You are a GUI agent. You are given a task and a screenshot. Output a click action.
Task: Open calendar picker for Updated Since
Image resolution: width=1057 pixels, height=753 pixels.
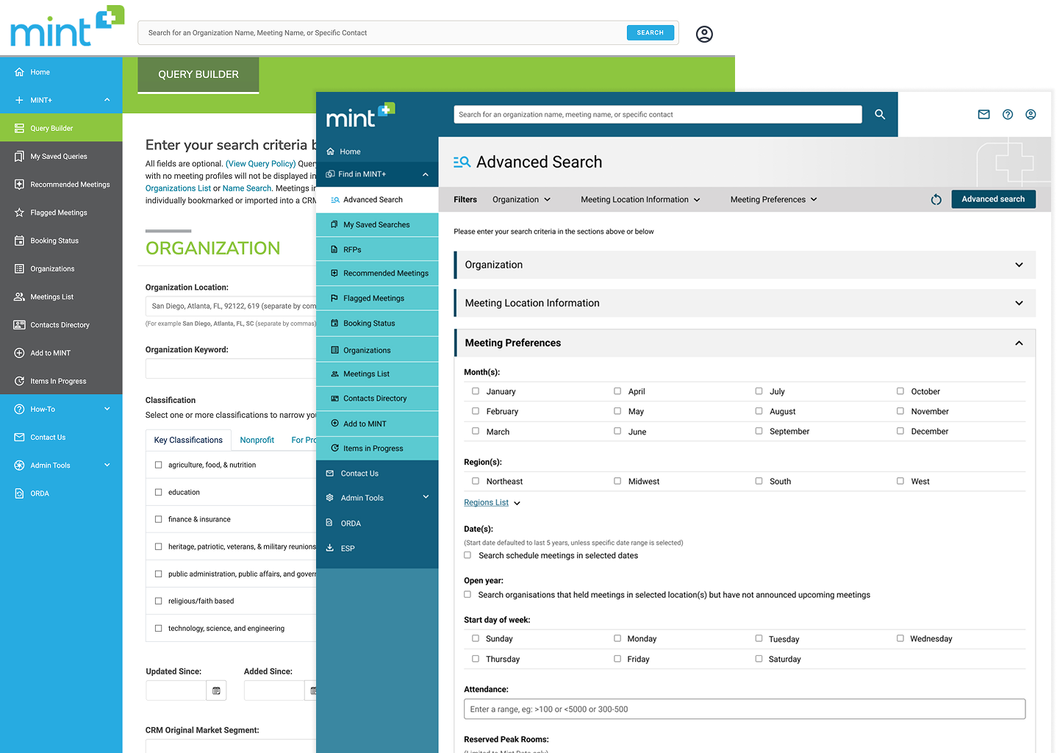(216, 690)
